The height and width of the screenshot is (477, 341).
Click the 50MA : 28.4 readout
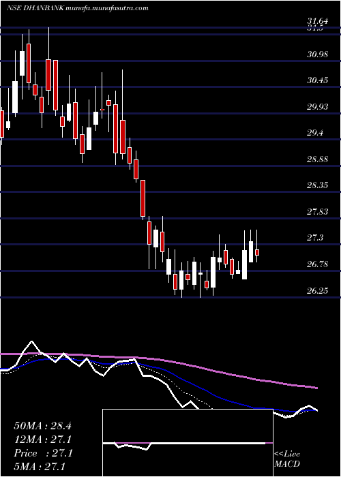click(x=42, y=426)
